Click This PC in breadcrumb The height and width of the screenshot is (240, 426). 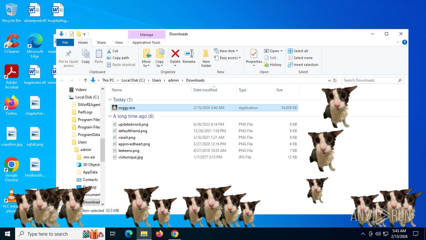point(108,80)
